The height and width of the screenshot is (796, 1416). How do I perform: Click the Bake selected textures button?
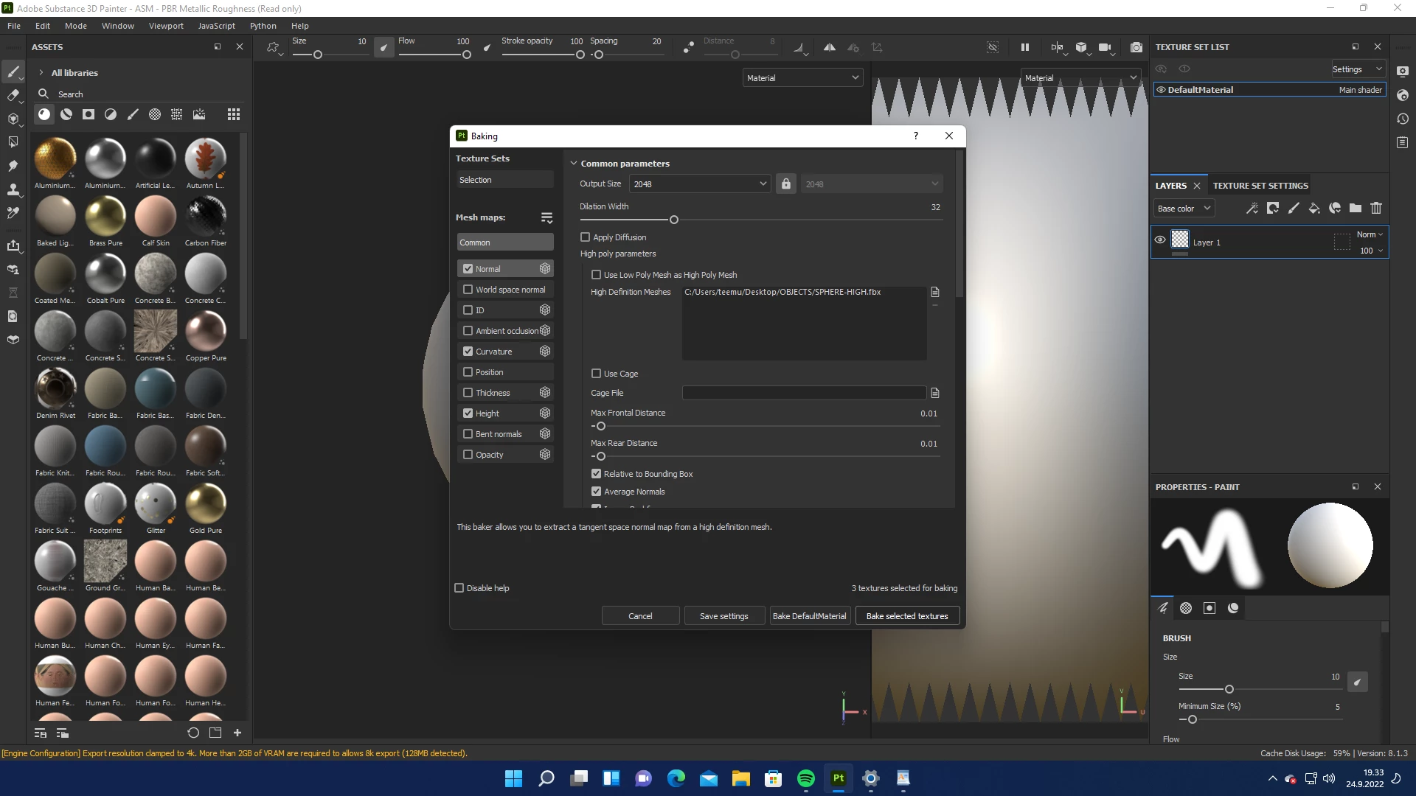906,616
